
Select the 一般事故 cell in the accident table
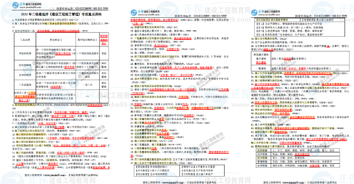click(261, 68)
